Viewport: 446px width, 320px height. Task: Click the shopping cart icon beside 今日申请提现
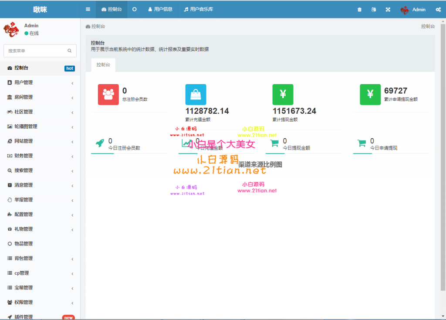click(362, 143)
